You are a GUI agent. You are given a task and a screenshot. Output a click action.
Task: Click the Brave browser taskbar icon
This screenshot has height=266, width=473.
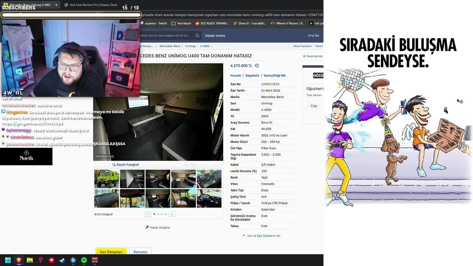[x=19, y=260]
